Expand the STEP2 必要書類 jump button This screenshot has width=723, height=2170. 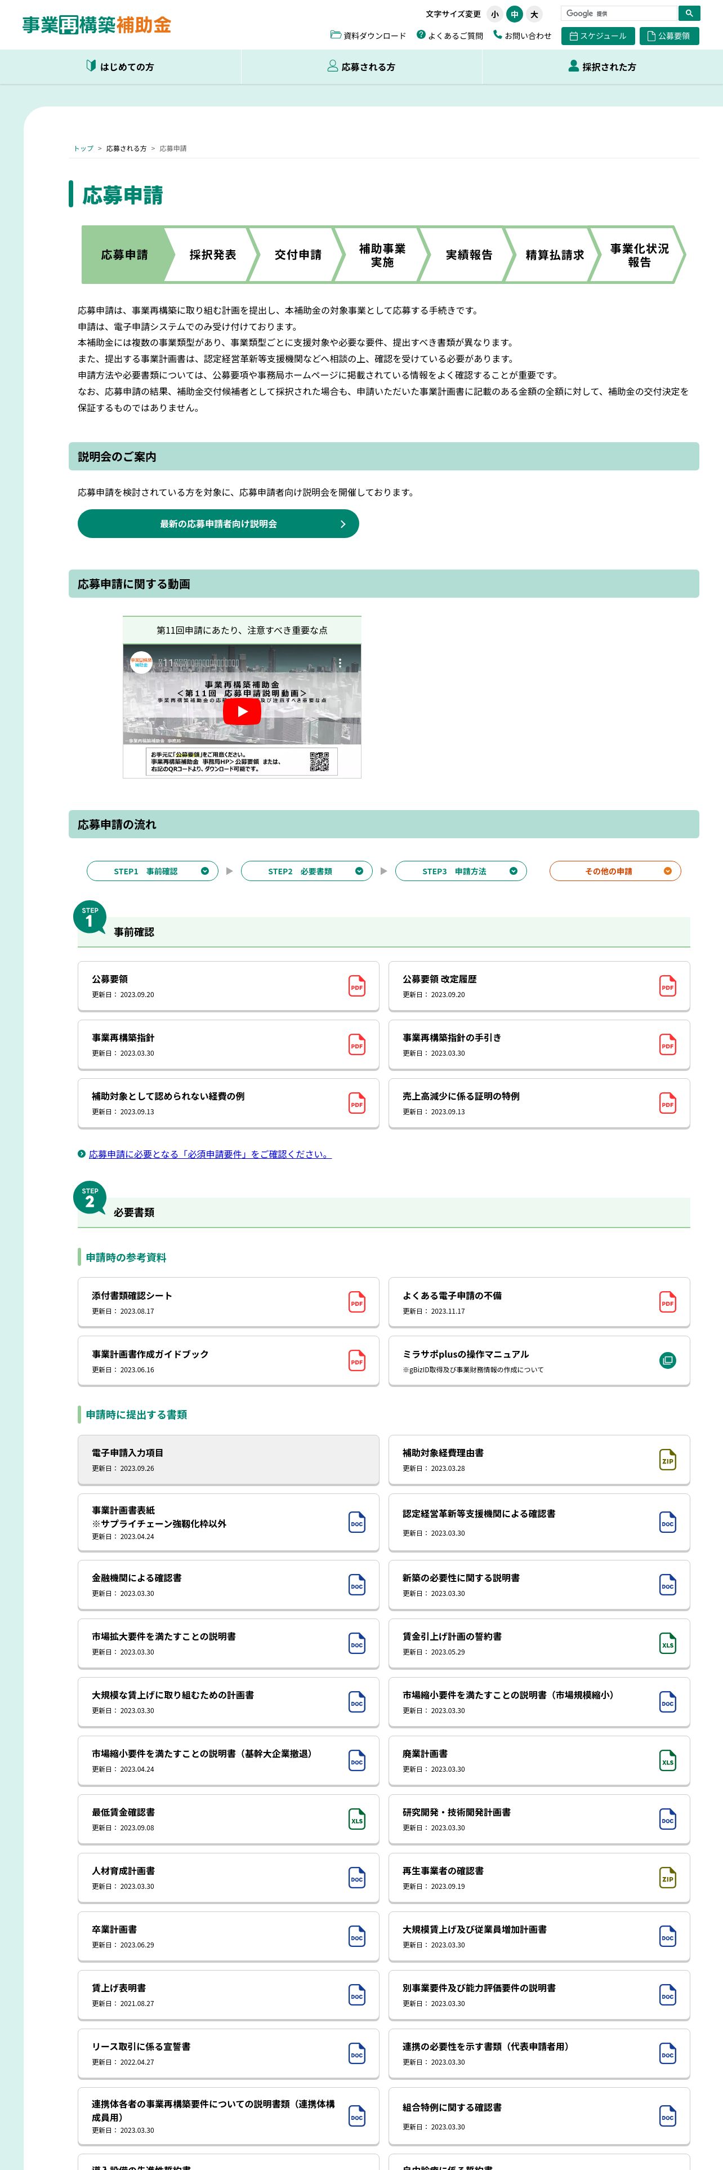(x=306, y=871)
